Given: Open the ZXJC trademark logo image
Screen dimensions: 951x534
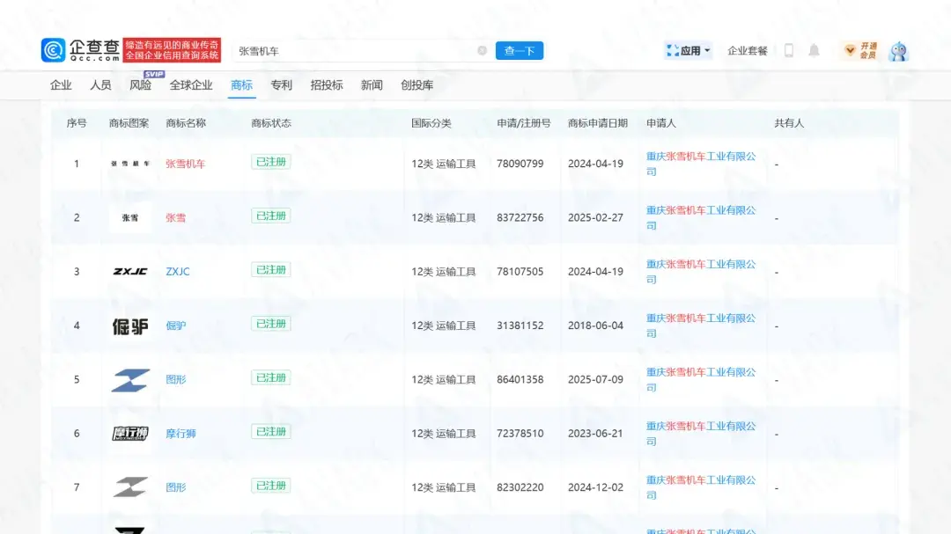Looking at the screenshot, I should coord(129,272).
